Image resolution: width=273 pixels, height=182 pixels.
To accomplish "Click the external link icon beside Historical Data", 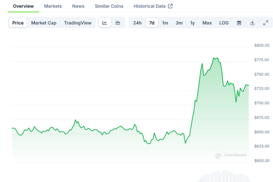I will pos(170,6).
